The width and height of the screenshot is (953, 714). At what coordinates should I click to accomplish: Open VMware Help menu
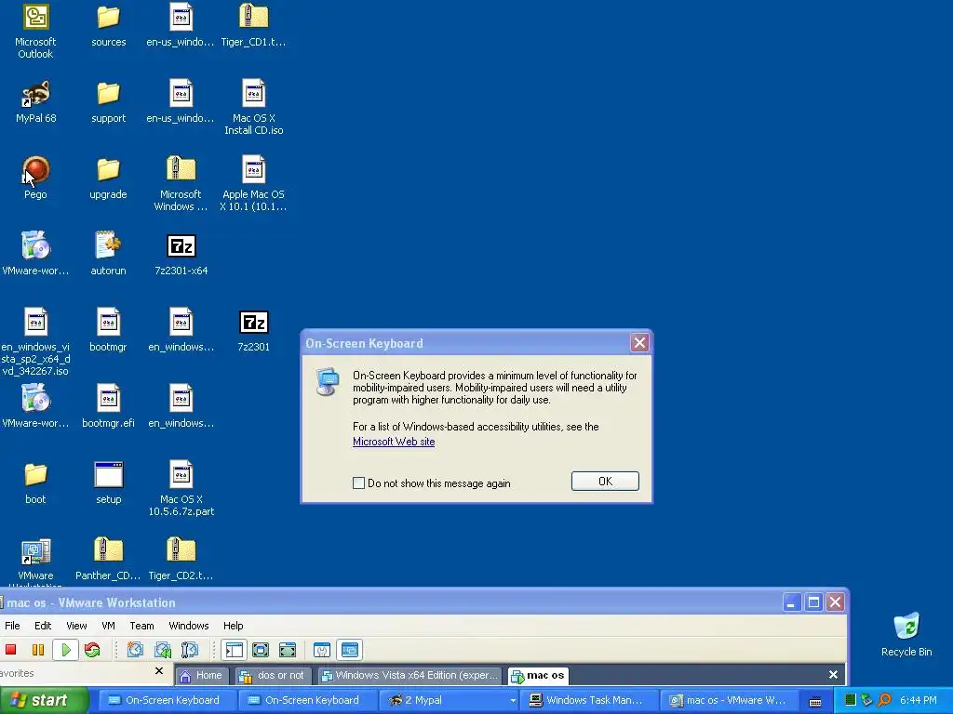(233, 626)
